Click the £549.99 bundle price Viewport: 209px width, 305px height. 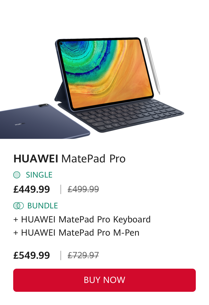32,255
